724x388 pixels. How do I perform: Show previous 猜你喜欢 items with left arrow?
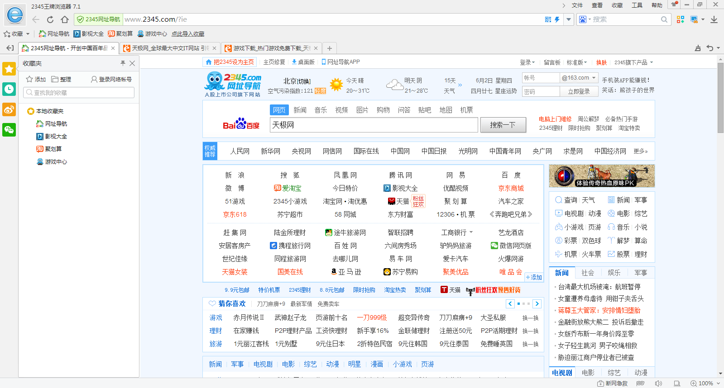tap(510, 304)
